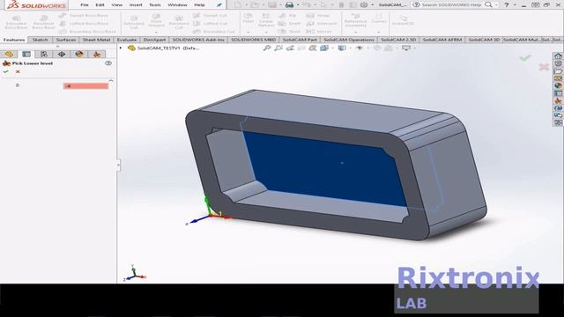Open the View Settings dropdown arrow
Viewport: 564px width, 317px height.
pos(414,48)
